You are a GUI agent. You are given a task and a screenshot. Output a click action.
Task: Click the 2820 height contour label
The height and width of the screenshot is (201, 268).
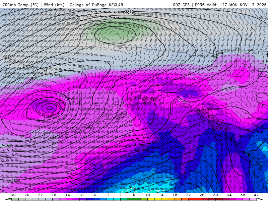[16, 181]
